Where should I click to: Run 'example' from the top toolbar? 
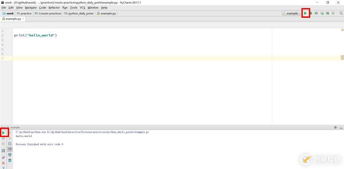[305, 13]
